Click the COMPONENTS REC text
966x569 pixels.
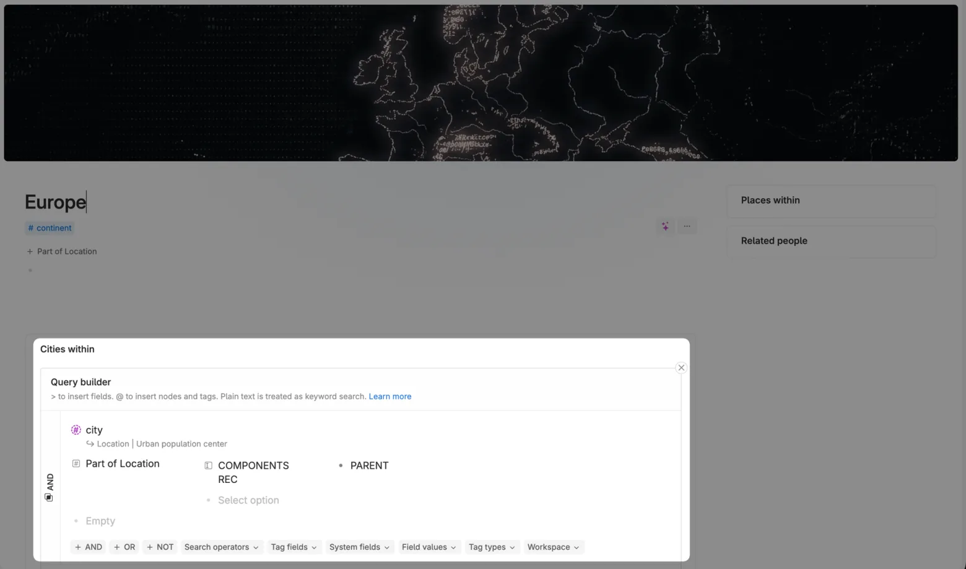(x=253, y=472)
